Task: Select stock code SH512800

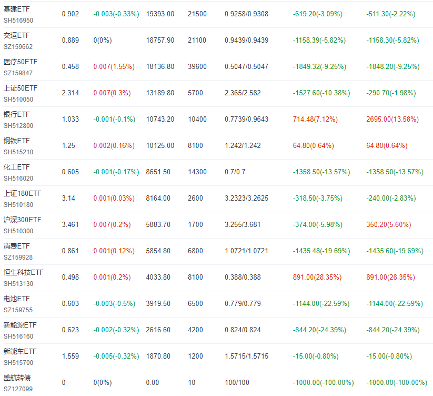Action: (18, 126)
